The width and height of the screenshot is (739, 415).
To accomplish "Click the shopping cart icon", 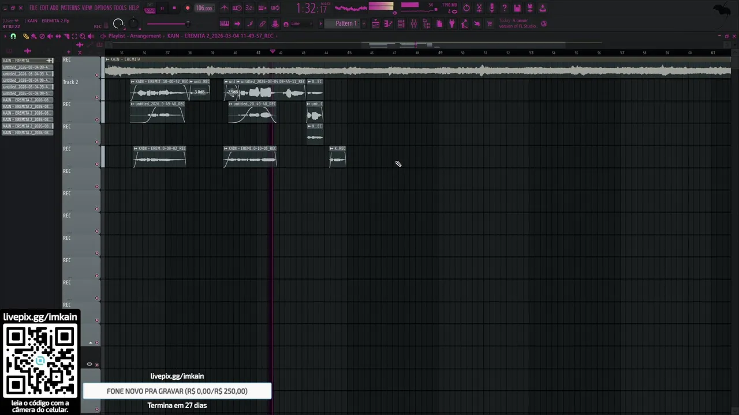I will pos(490,24).
